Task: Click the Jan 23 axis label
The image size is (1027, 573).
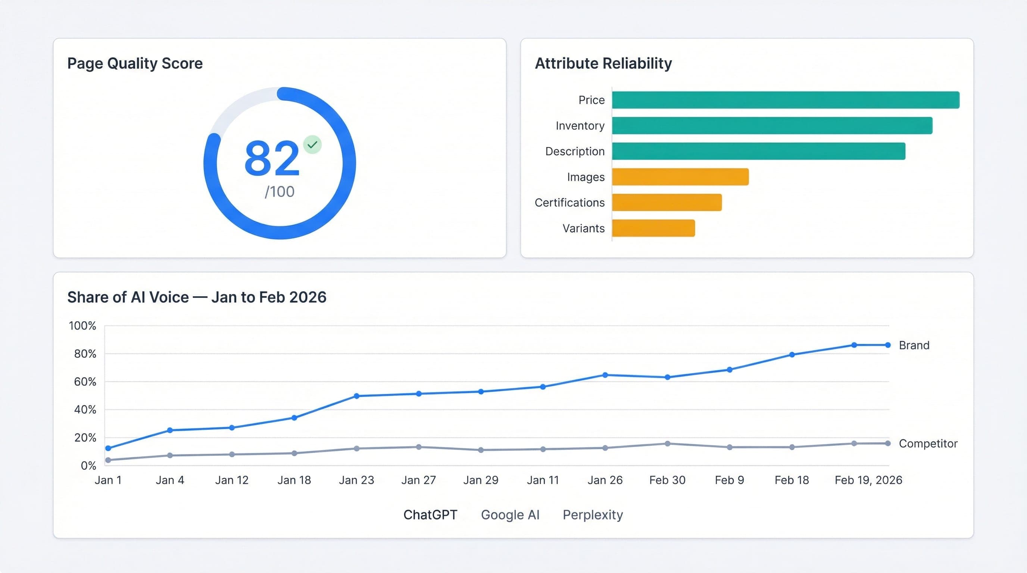Action: [x=356, y=480]
